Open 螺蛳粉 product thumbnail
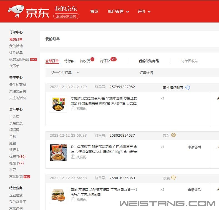The height and width of the screenshot is (210, 219). point(58,153)
